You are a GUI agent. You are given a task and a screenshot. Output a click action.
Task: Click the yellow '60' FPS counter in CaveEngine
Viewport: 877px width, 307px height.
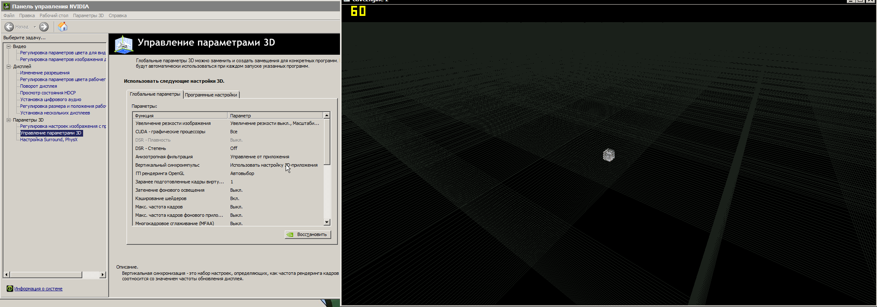pyautogui.click(x=358, y=11)
